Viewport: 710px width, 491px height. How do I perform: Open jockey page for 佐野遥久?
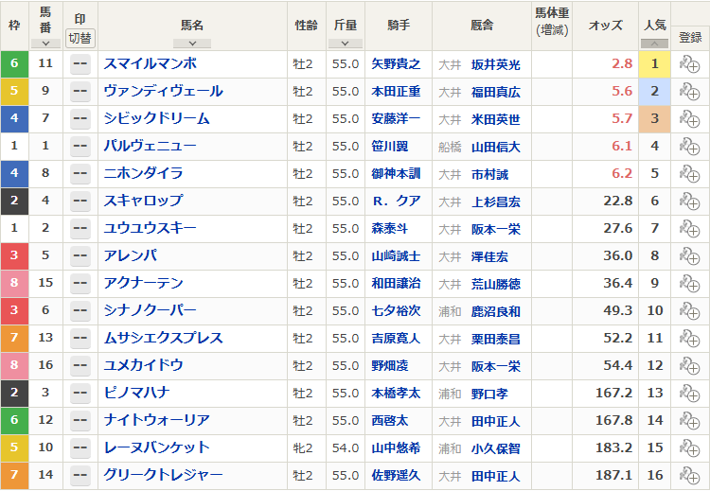396,476
